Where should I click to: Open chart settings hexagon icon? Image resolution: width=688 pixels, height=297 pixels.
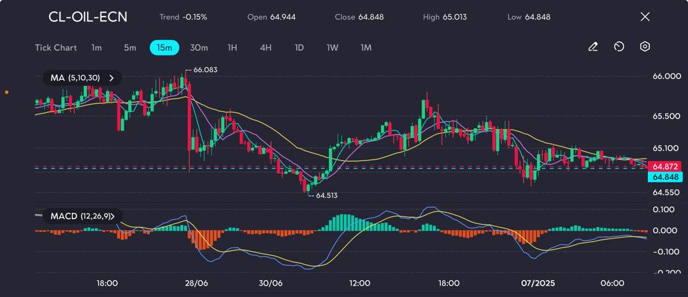click(x=645, y=47)
